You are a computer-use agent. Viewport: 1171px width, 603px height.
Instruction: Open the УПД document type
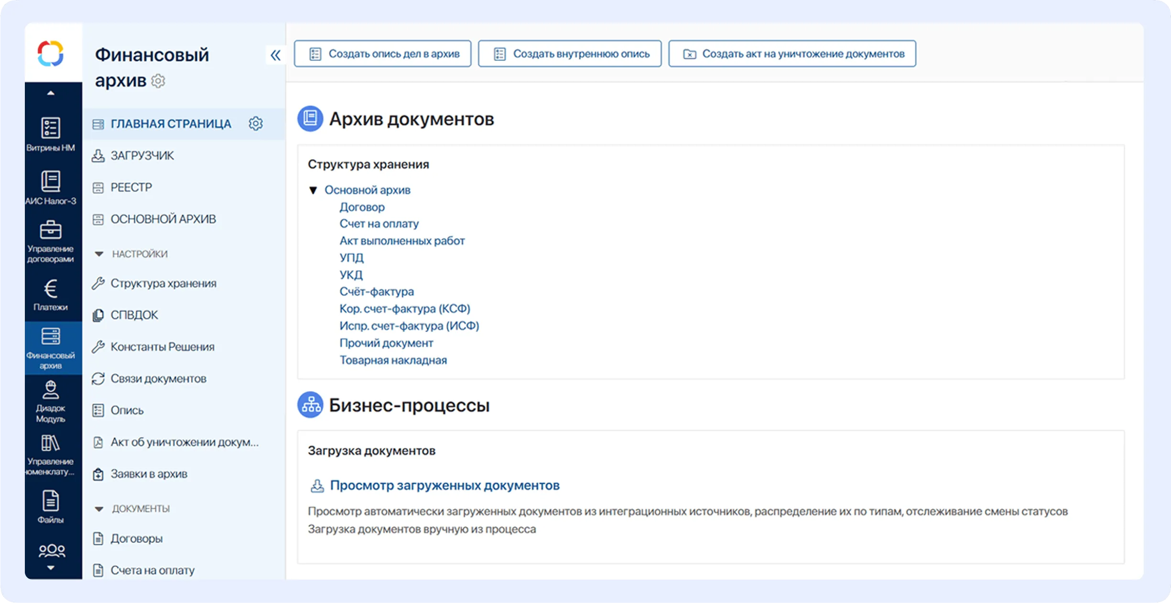[352, 257]
